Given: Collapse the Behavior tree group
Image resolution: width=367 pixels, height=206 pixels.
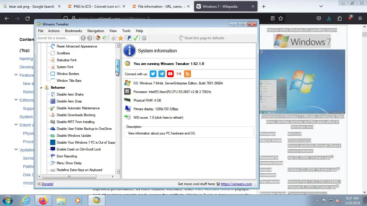Looking at the screenshot, I should pos(41,88).
